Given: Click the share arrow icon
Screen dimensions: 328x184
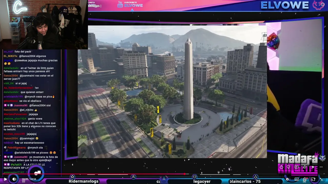Looking at the screenshot, I should tap(305, 167).
